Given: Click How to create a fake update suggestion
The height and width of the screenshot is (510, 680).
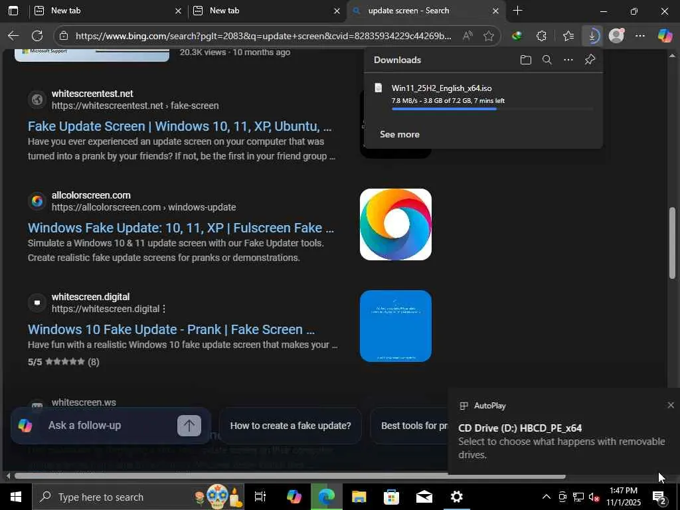Looking at the screenshot, I should 291,426.
